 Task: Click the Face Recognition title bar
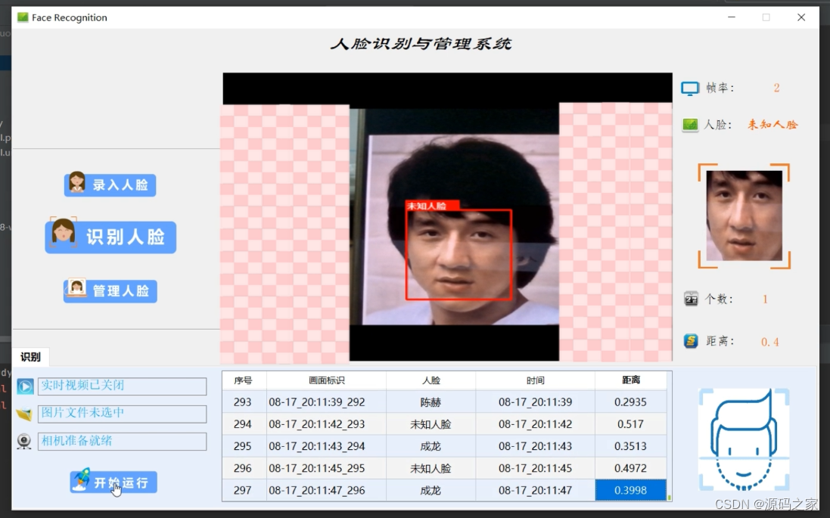[x=69, y=17]
